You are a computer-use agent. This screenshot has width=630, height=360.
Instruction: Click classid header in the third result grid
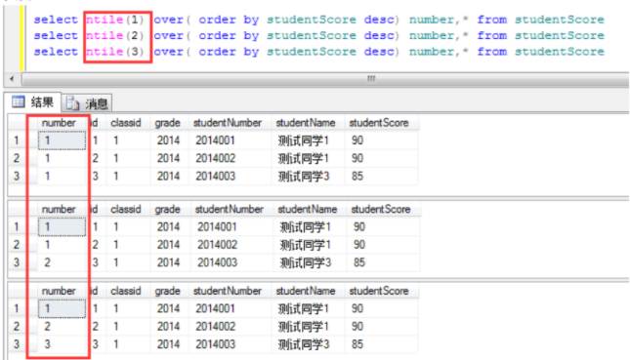(x=126, y=291)
